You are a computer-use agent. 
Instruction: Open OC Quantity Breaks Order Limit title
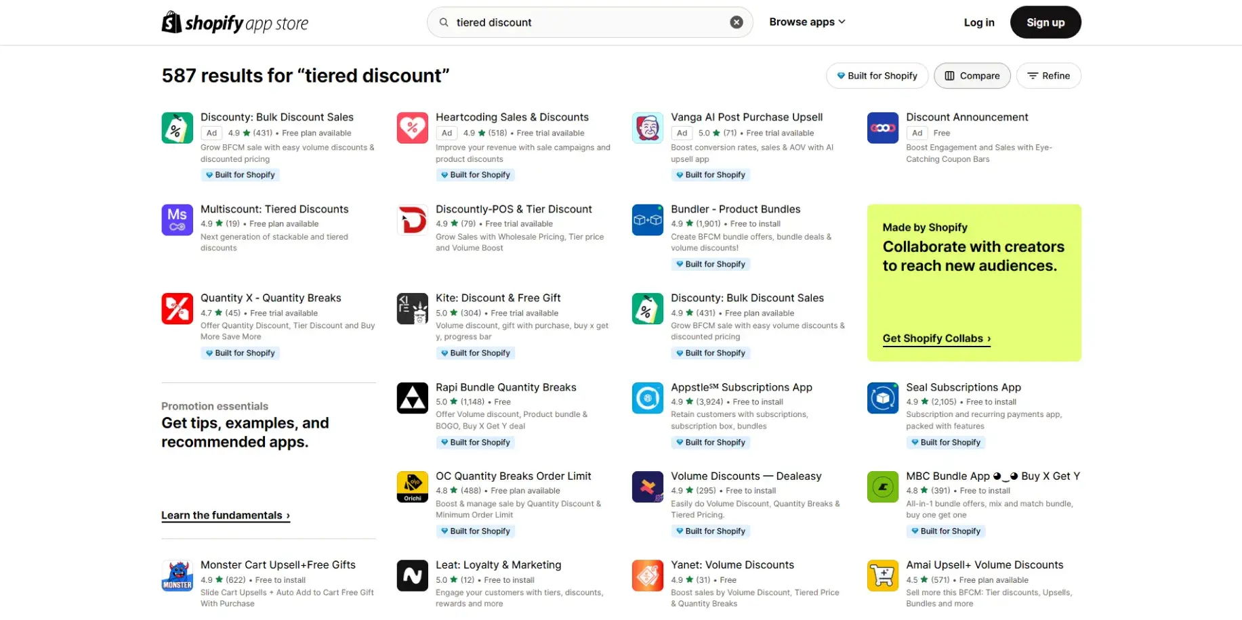point(513,476)
